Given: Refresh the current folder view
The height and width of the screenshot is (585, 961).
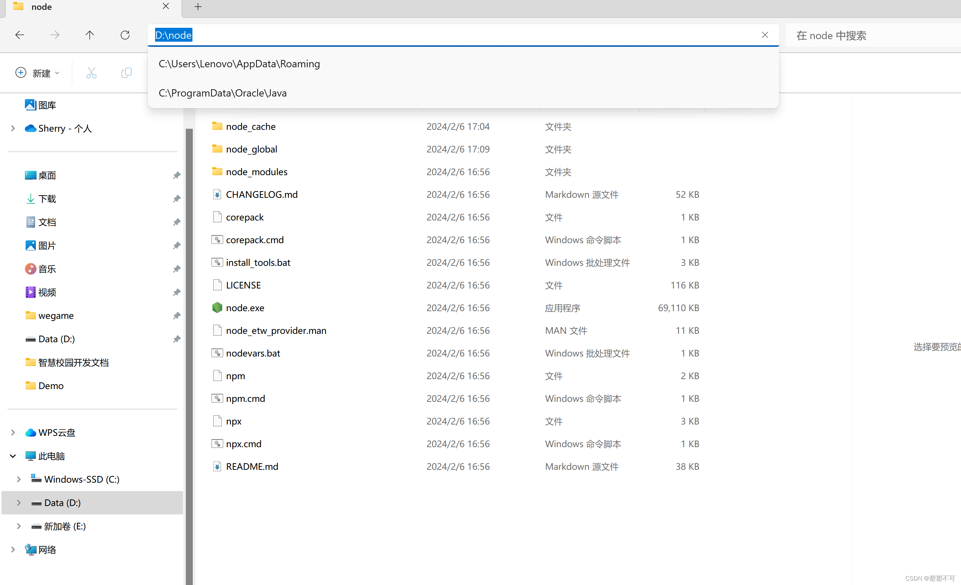Looking at the screenshot, I should [x=125, y=35].
